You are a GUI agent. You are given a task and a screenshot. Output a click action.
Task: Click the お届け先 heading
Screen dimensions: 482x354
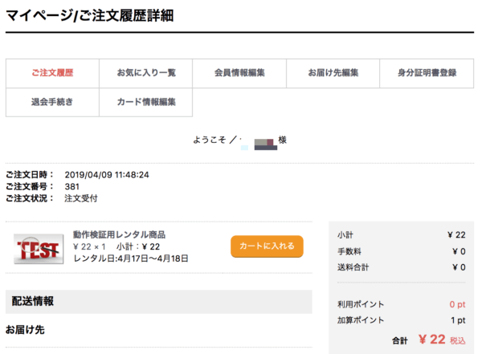pyautogui.click(x=25, y=330)
